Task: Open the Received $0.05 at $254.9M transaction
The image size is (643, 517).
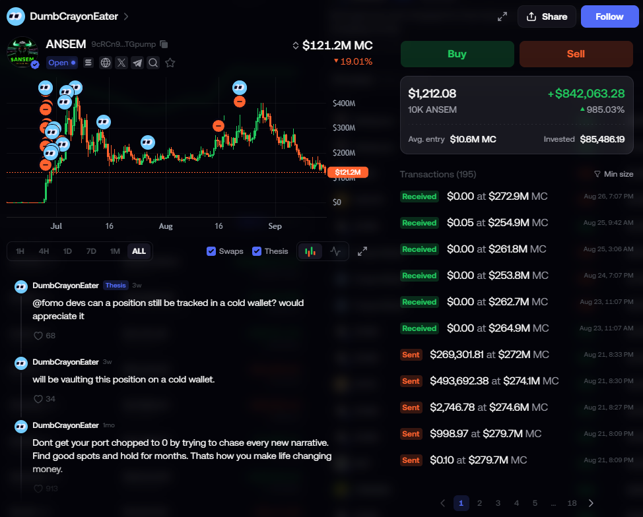Action: (517, 223)
